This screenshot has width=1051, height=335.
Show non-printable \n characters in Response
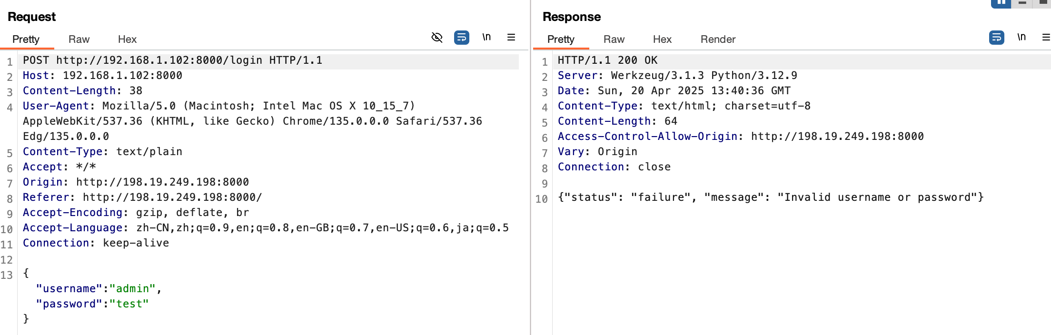pyautogui.click(x=1021, y=37)
